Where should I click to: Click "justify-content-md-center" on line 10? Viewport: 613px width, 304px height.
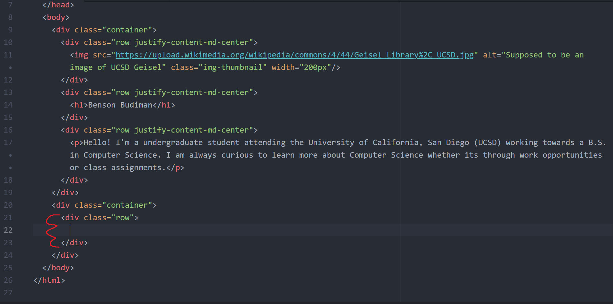[191, 42]
